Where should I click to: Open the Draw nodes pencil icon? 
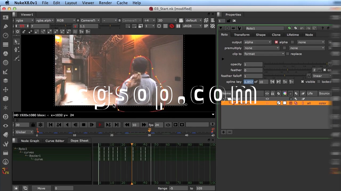point(6,27)
